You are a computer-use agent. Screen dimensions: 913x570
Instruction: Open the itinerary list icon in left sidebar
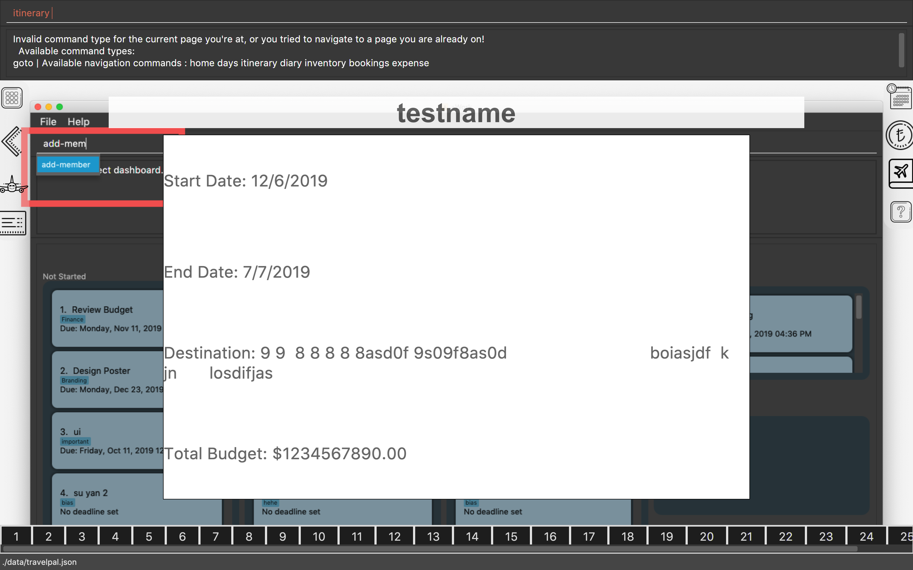13,223
